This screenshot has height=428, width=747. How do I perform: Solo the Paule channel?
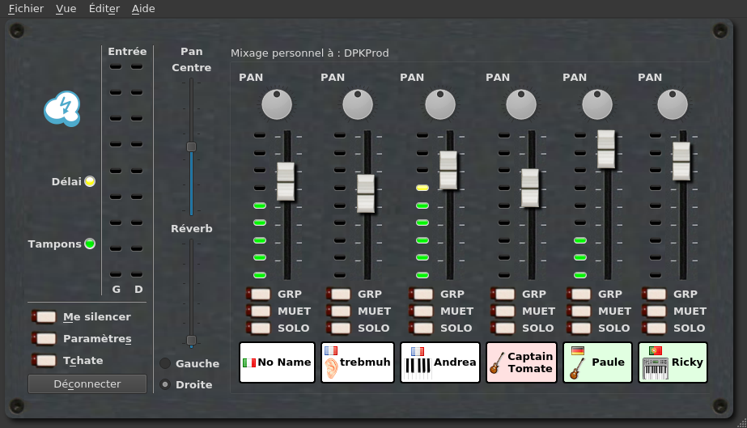579,328
